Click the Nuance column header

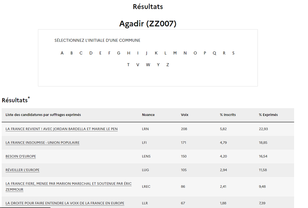(148, 115)
